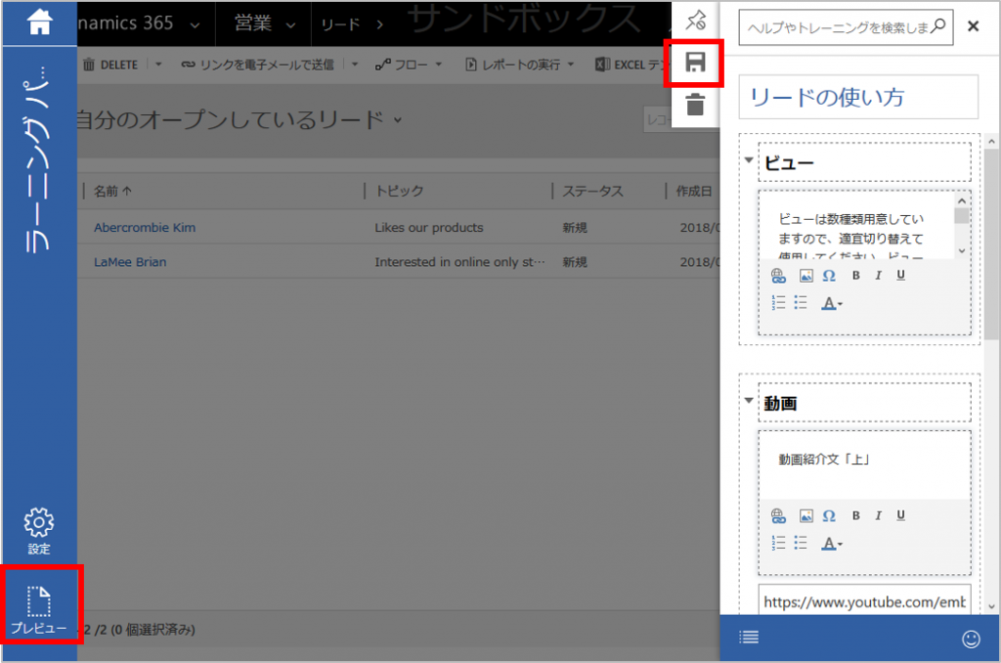Insert image in 動画 section editor
The width and height of the screenshot is (1001, 663).
(806, 515)
